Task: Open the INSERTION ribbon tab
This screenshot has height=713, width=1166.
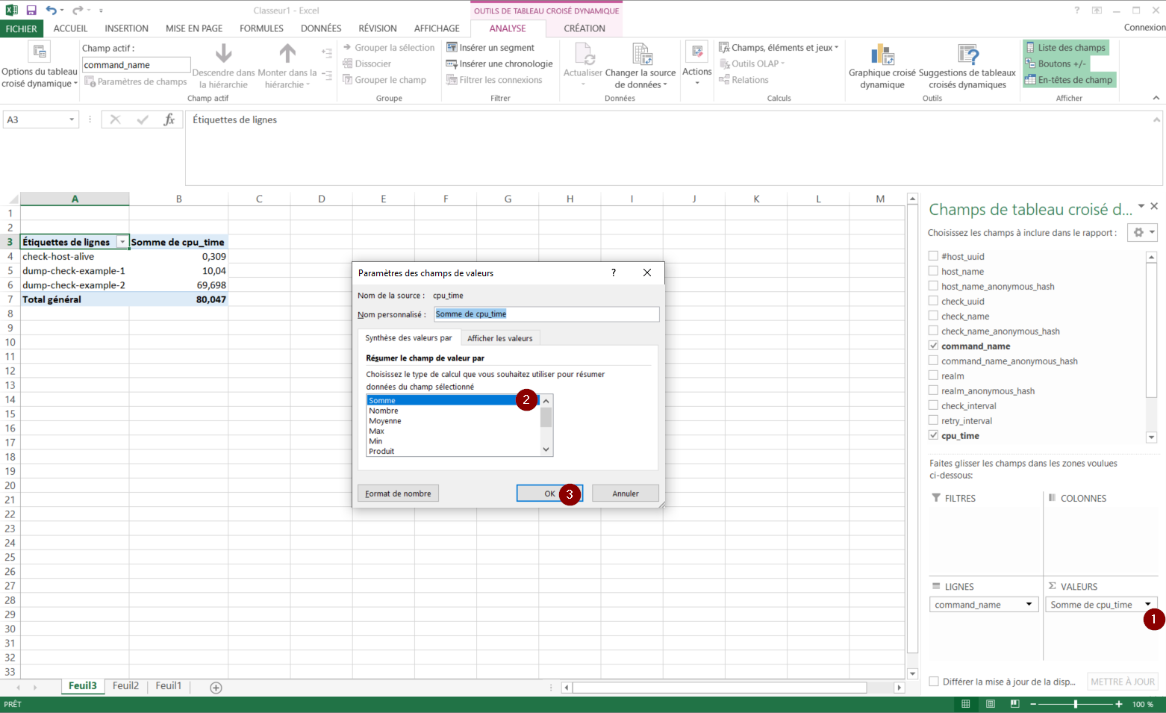Action: (126, 28)
